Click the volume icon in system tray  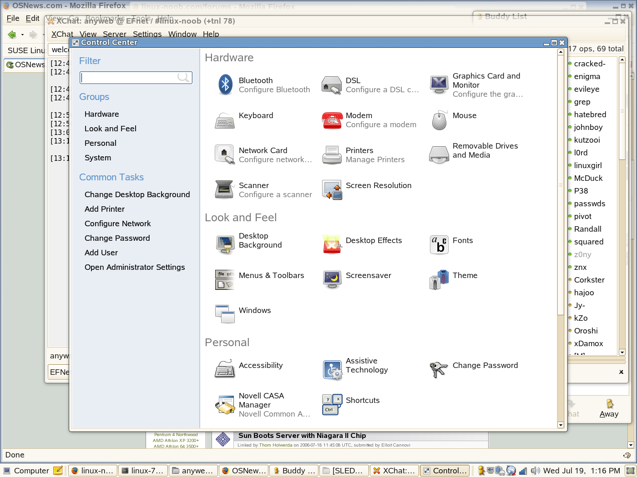[x=536, y=471]
